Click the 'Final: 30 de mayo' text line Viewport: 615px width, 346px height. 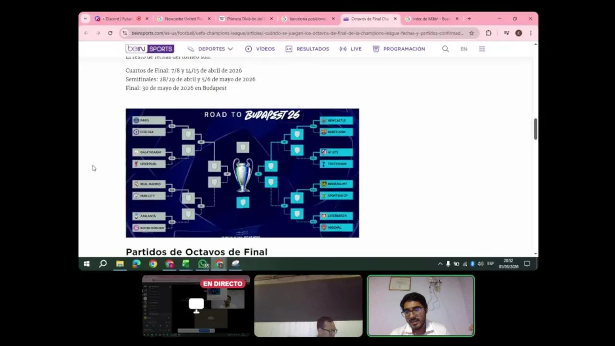[176, 88]
